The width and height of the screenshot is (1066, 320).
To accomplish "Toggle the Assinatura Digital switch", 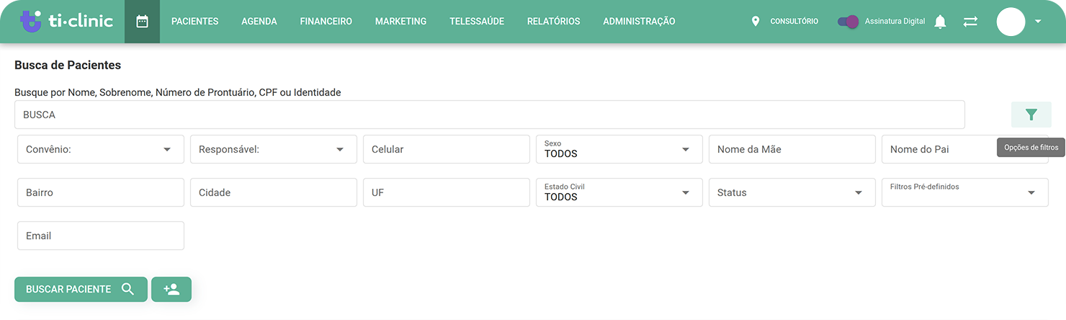I will point(848,22).
